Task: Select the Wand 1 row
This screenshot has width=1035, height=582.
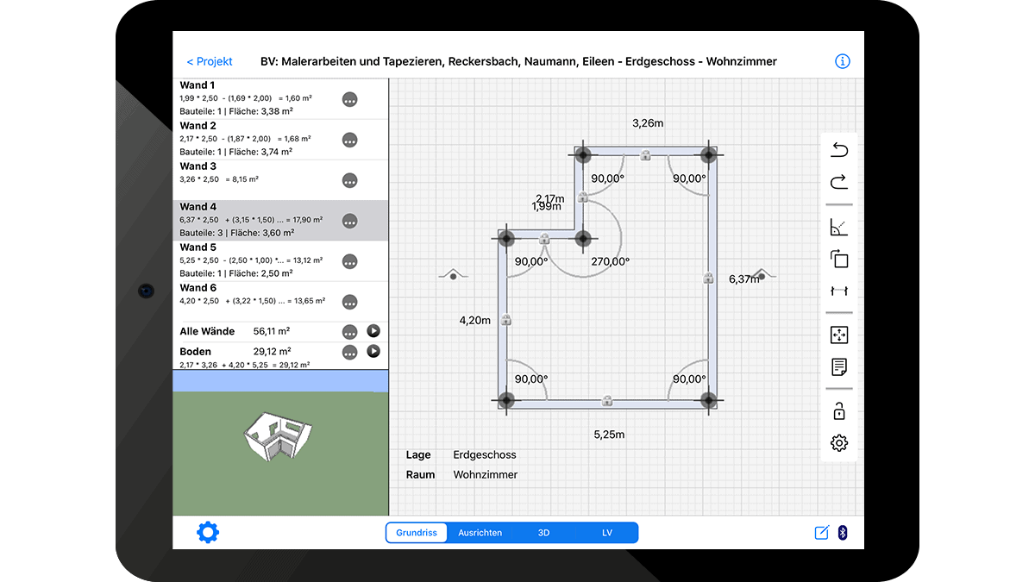Action: pyautogui.click(x=281, y=99)
